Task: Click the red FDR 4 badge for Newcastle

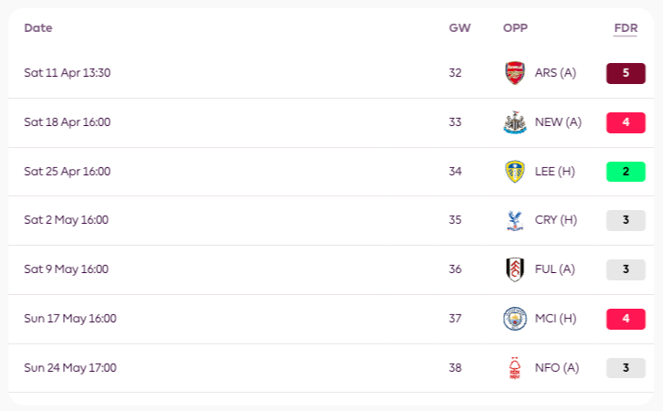Action: [x=626, y=122]
